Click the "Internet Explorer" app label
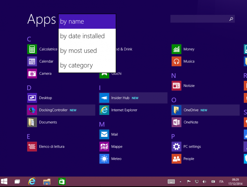The image size is (247, 187). [x=124, y=110]
